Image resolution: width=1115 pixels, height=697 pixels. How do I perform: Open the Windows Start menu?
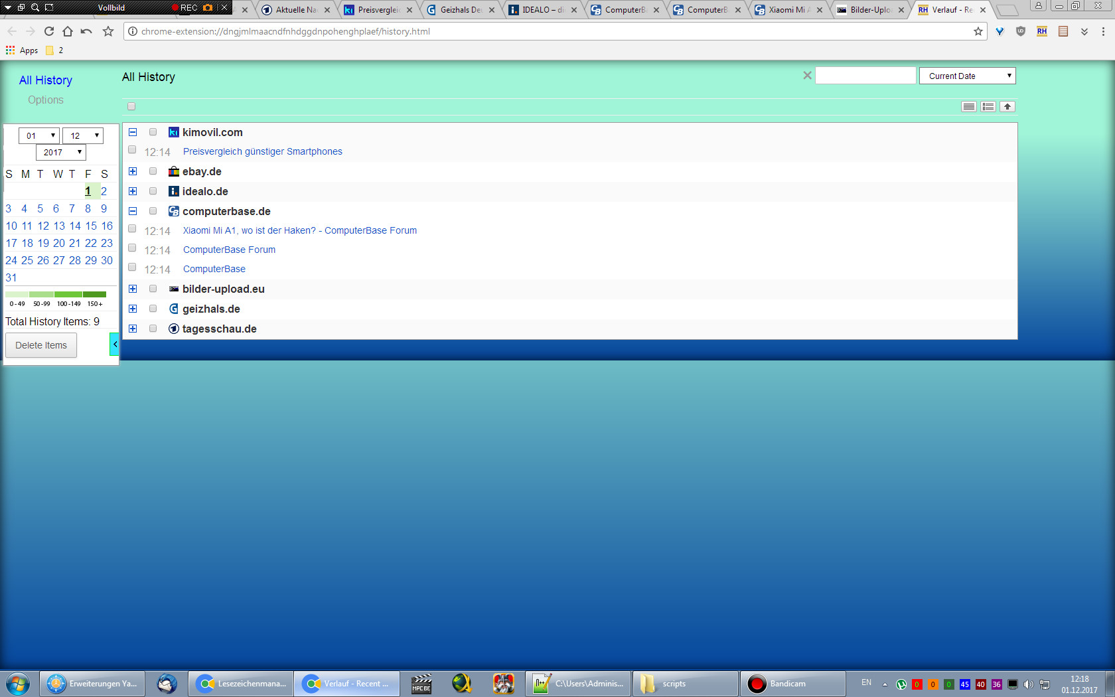point(18,684)
